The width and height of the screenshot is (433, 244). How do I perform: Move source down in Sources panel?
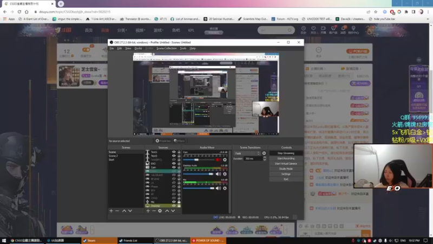(x=173, y=211)
